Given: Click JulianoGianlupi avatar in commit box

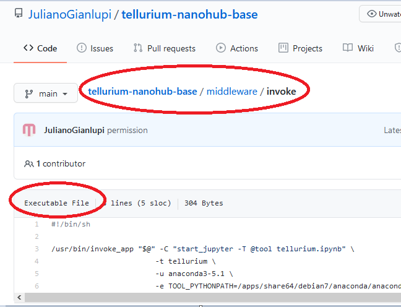Looking at the screenshot, I should [x=29, y=130].
